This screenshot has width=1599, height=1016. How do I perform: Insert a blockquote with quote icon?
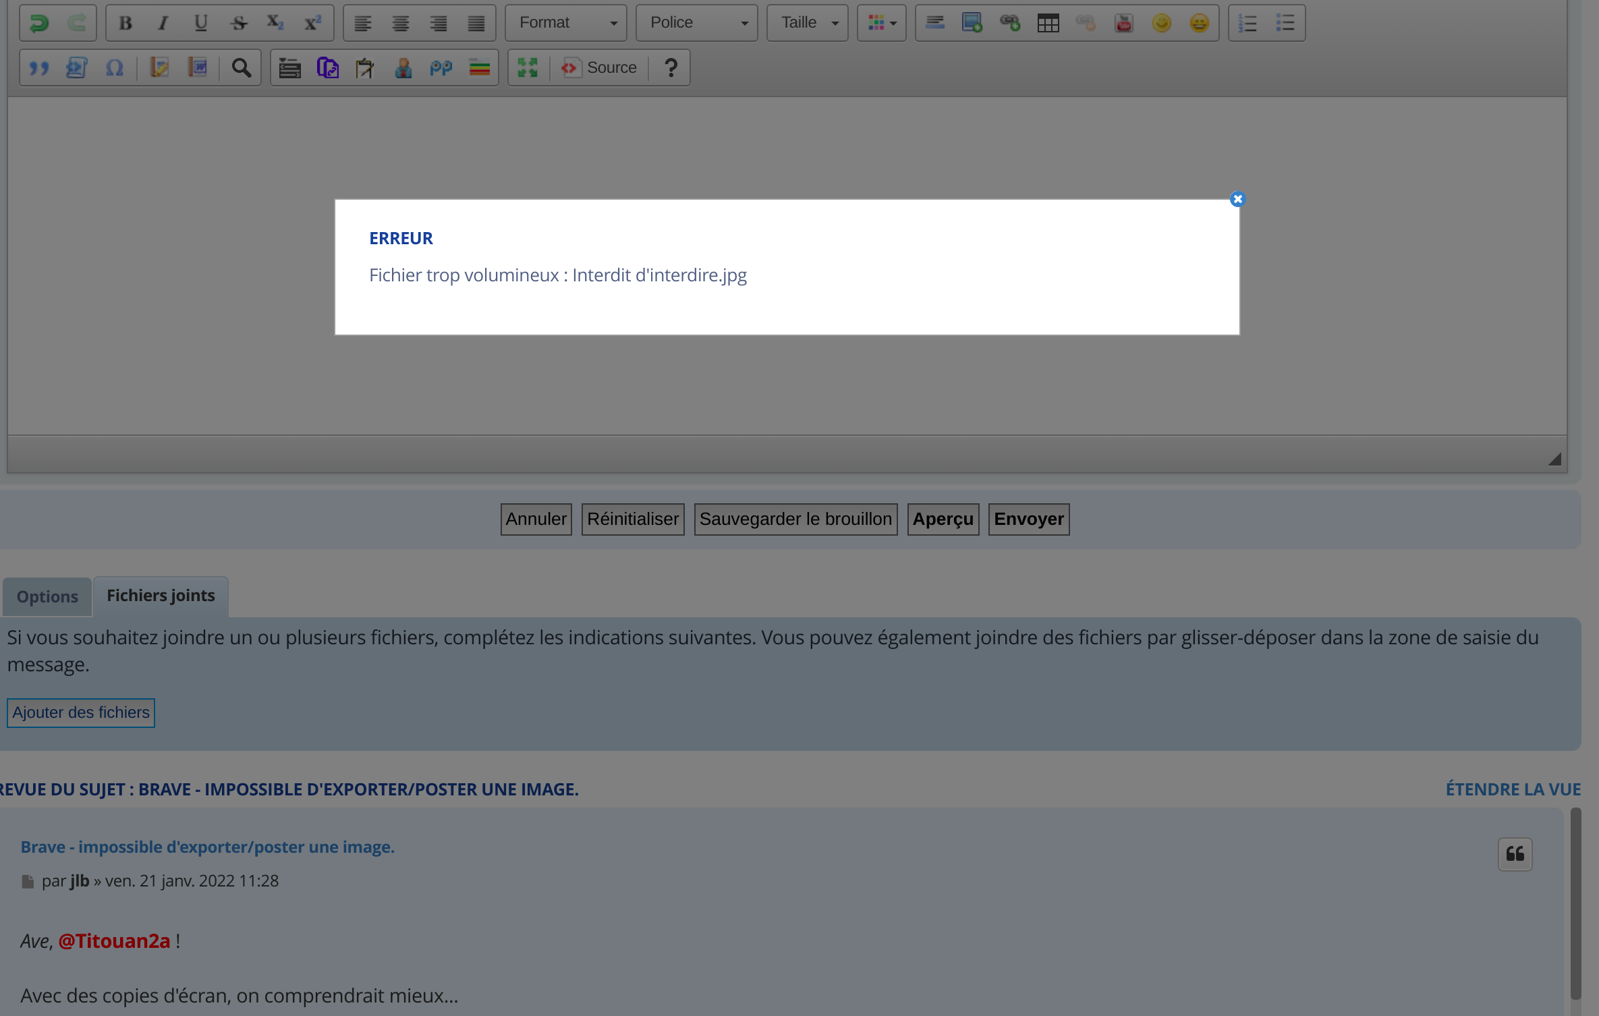[x=39, y=68]
